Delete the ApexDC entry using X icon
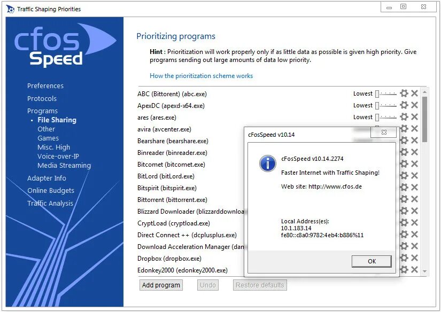 point(414,105)
